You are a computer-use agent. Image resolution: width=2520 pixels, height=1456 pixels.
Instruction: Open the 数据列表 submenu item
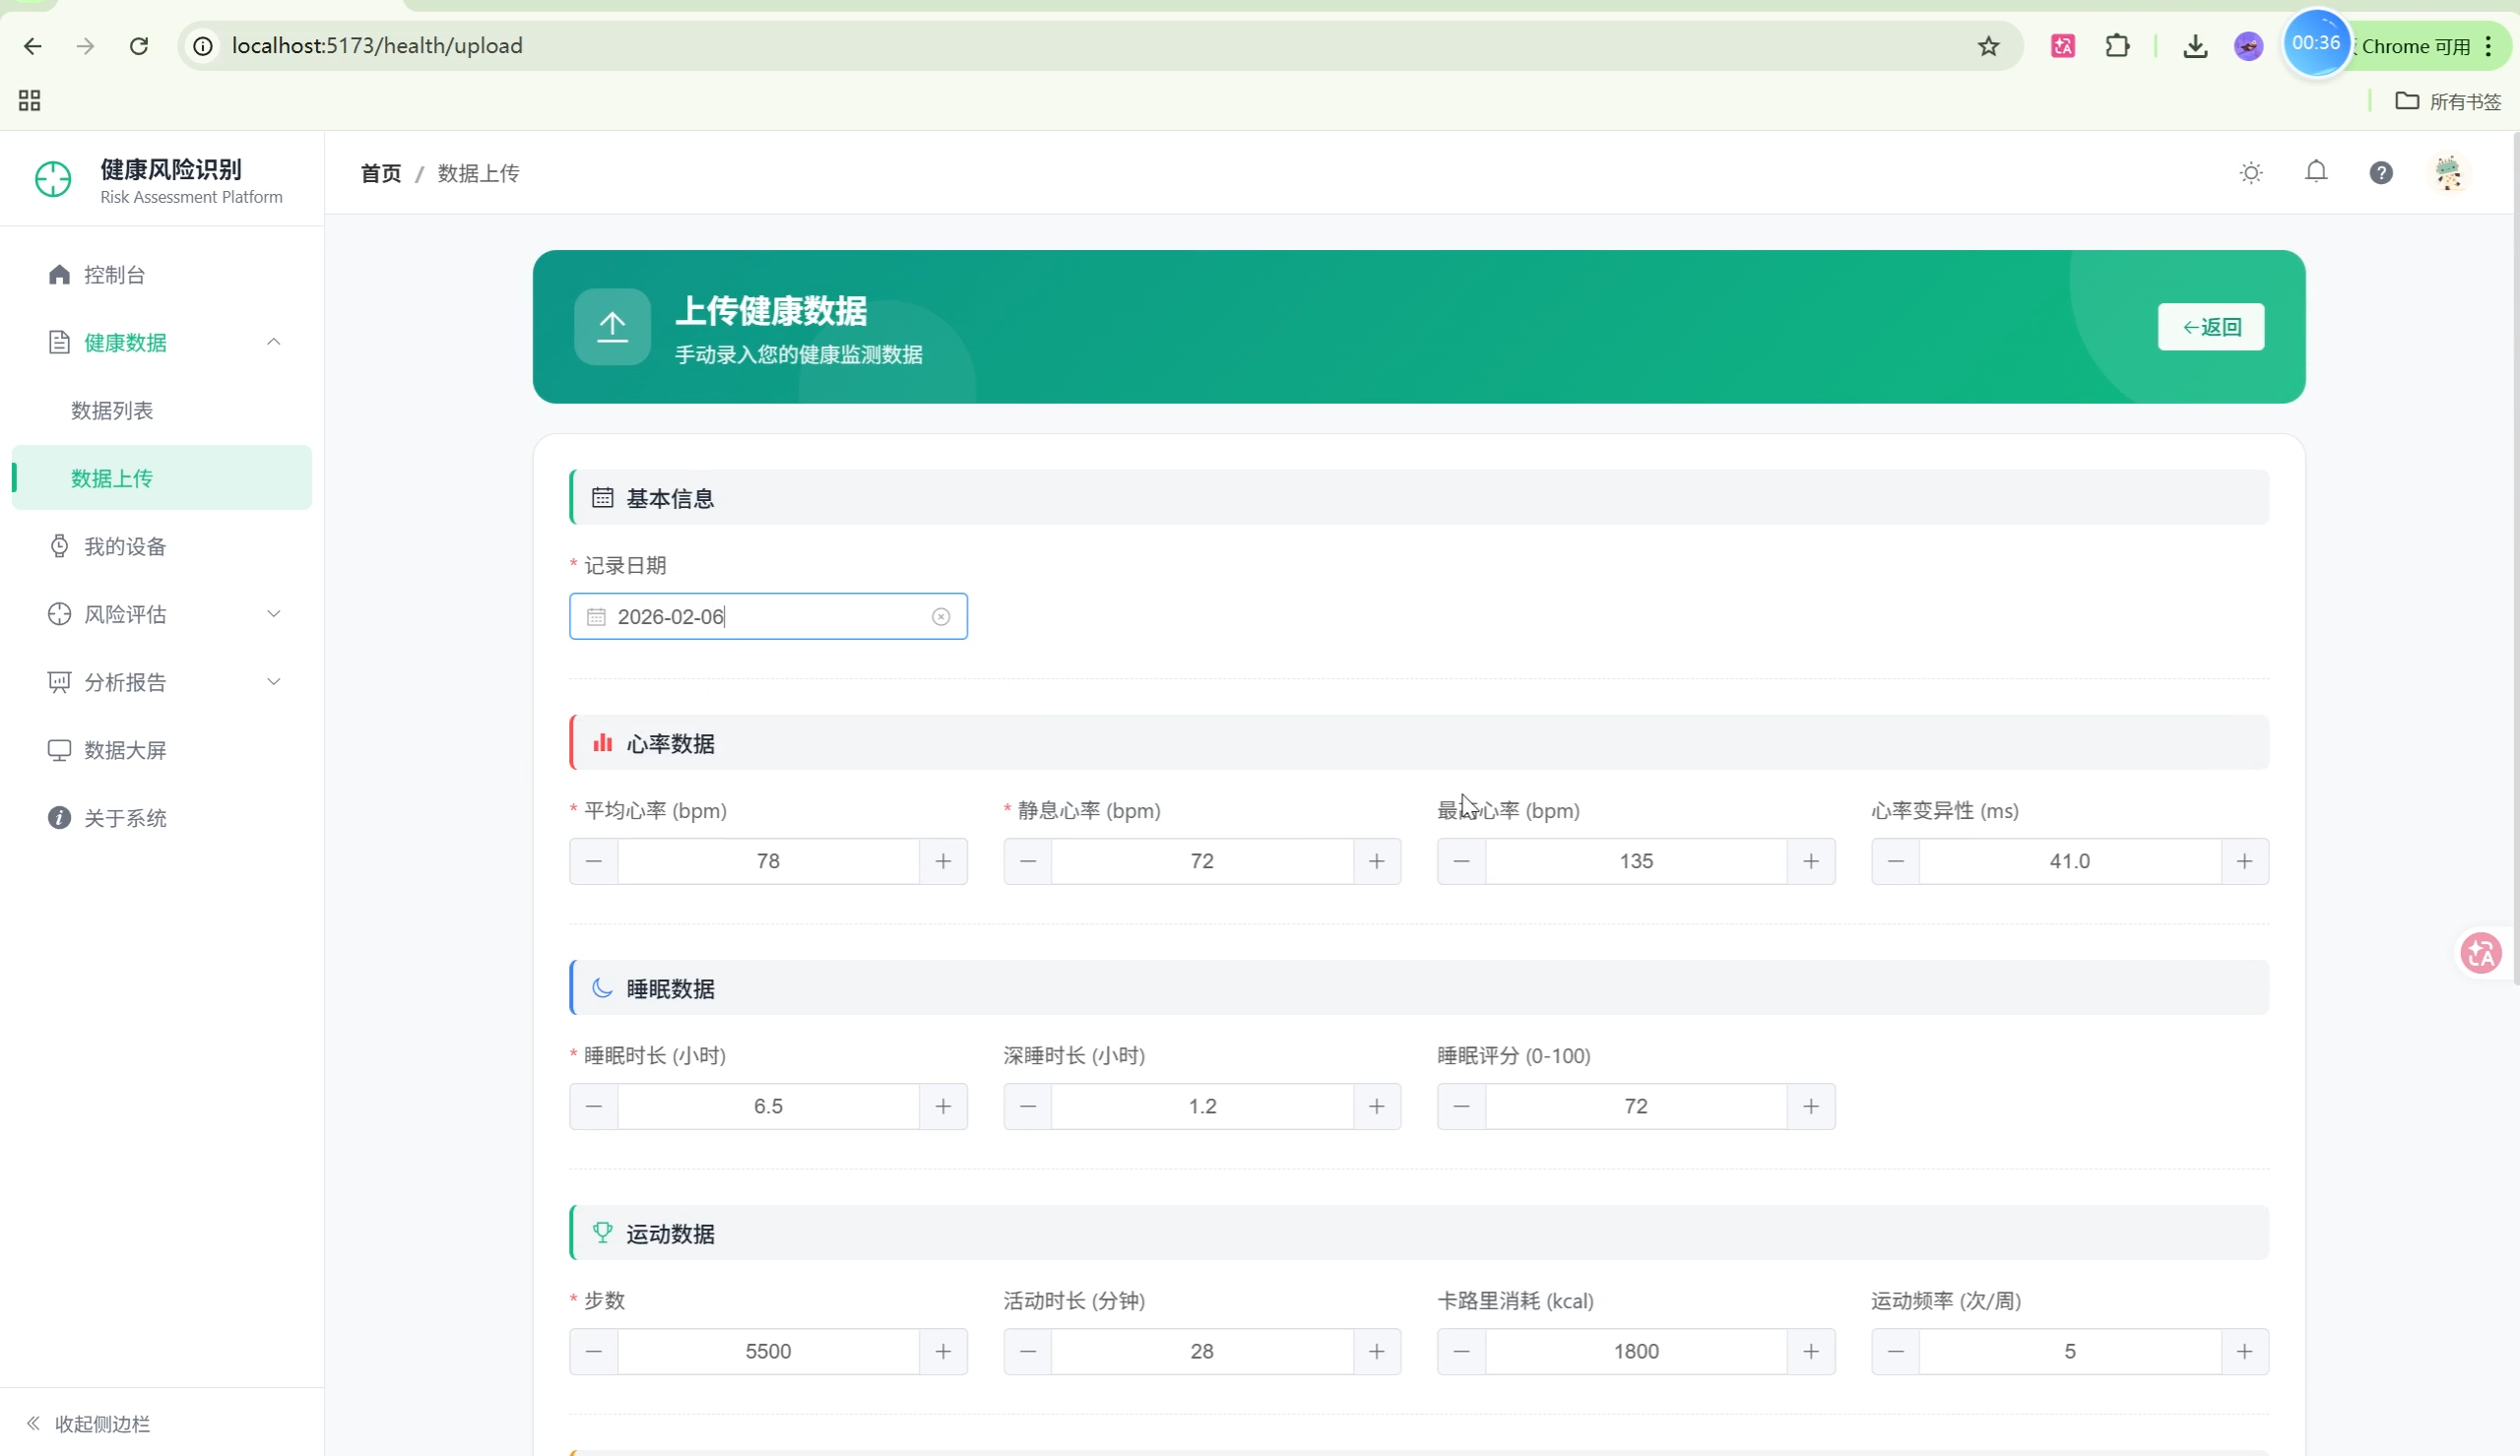[x=112, y=410]
